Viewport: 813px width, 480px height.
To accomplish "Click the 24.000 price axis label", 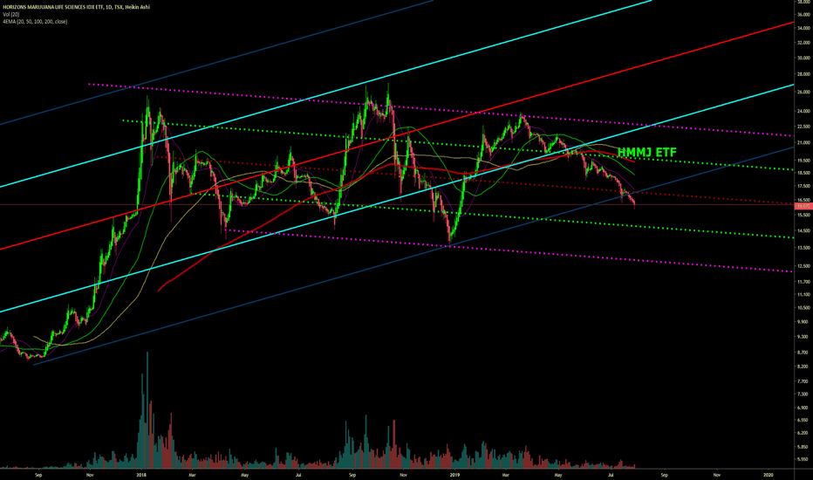I will pos(803,111).
